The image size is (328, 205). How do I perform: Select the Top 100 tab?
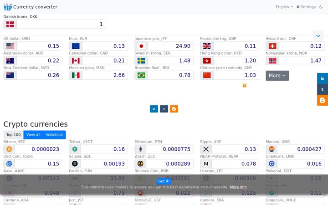[x=13, y=135]
